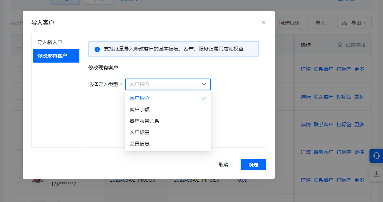Switch to 导入新客户 tab

point(50,42)
